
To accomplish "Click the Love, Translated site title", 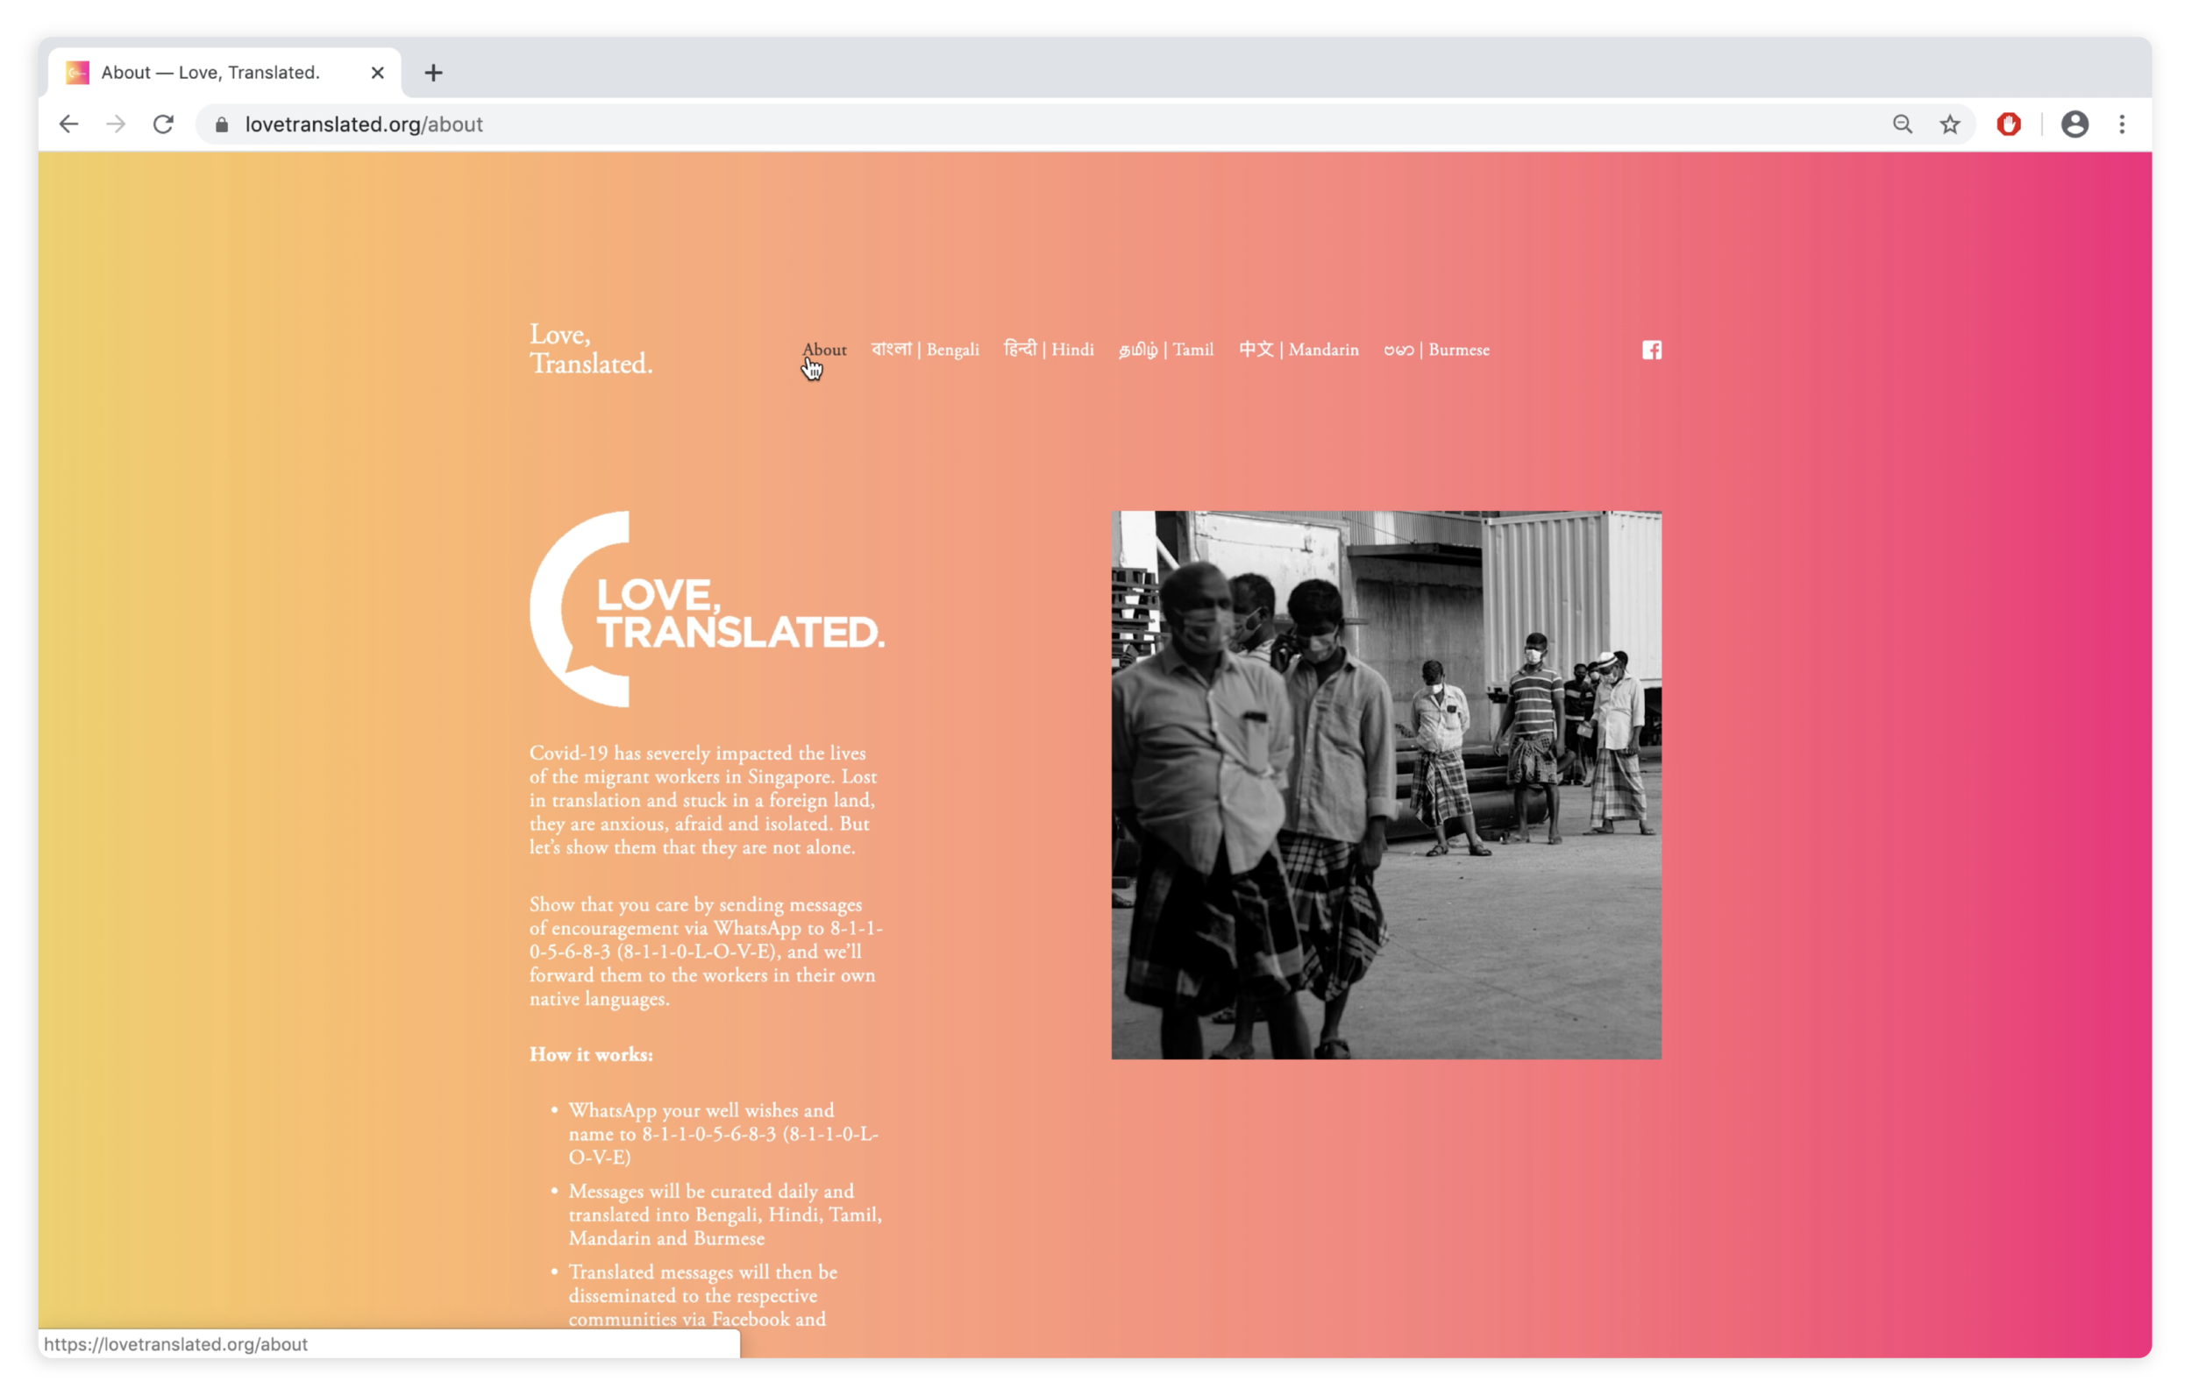I will click(x=591, y=350).
